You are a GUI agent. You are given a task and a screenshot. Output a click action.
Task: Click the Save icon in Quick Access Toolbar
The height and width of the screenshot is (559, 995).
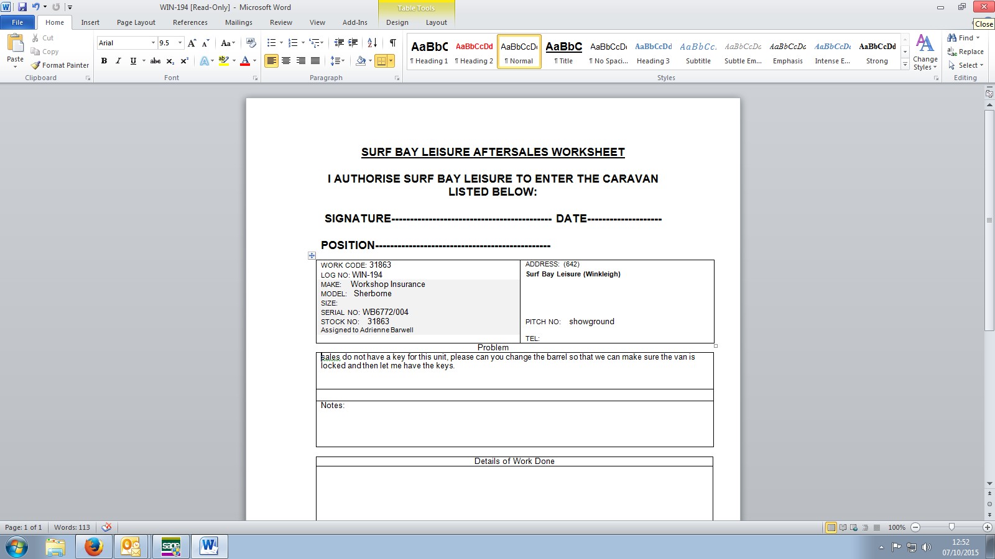click(x=22, y=7)
